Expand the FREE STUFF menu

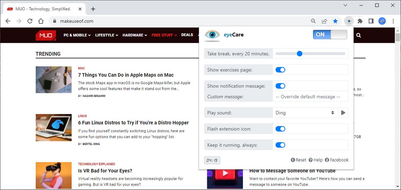tap(164, 35)
